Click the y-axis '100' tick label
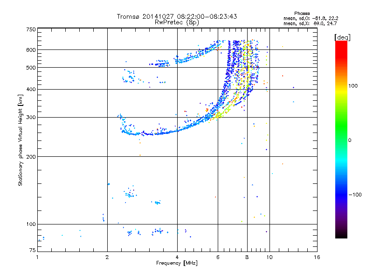 31,224
